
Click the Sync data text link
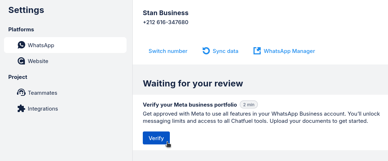(225, 51)
